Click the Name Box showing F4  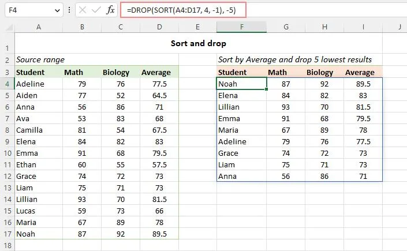[34, 10]
